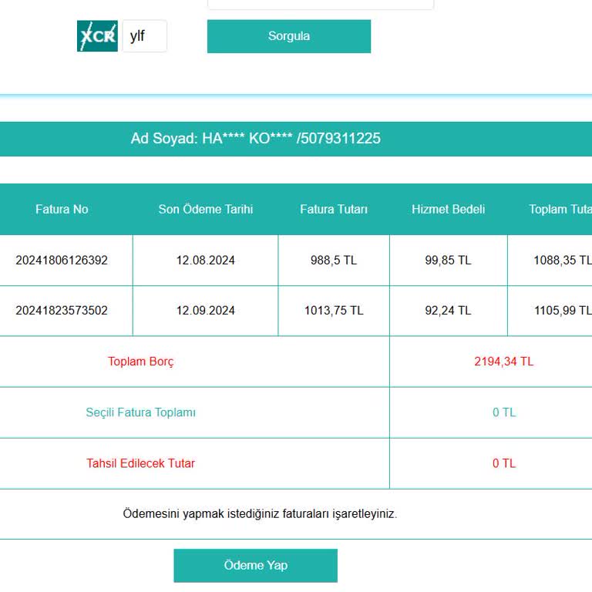Click due date 12.09.2024
This screenshot has height=592, width=592.
tap(205, 311)
